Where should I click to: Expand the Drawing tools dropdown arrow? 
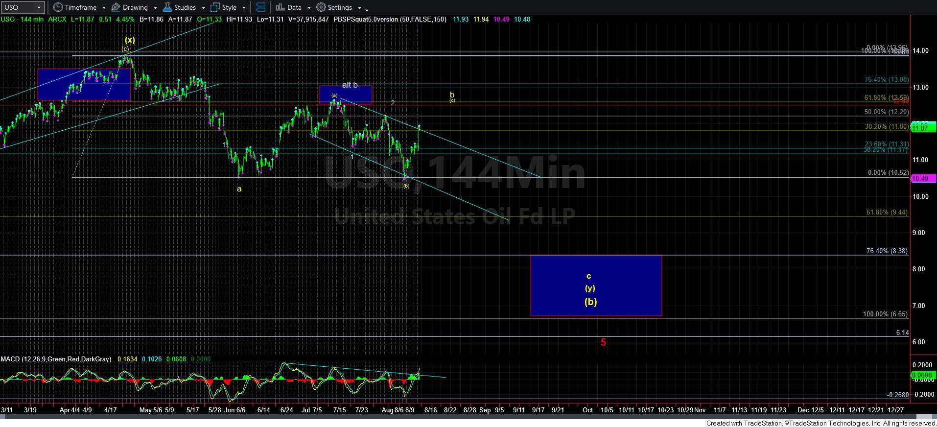[x=155, y=8]
